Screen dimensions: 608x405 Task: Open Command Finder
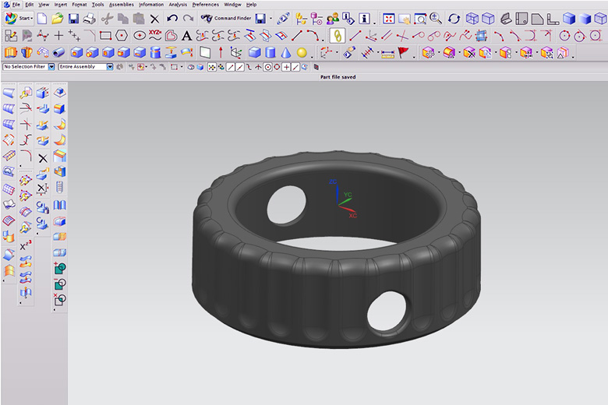click(226, 18)
